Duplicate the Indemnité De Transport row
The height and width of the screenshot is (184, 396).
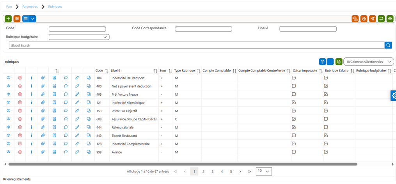pos(89,78)
